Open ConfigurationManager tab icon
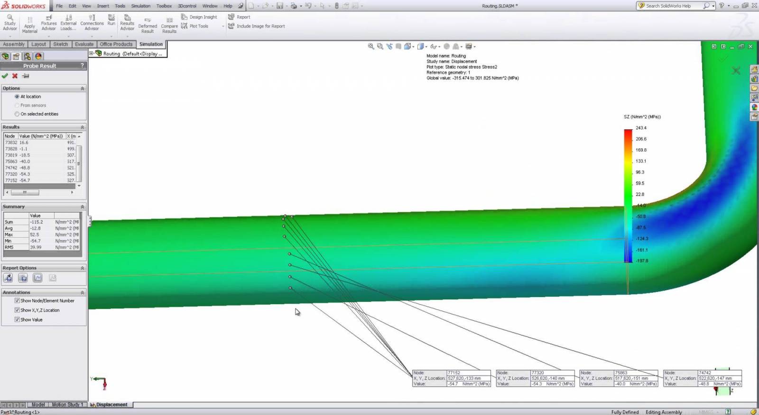 (28, 56)
